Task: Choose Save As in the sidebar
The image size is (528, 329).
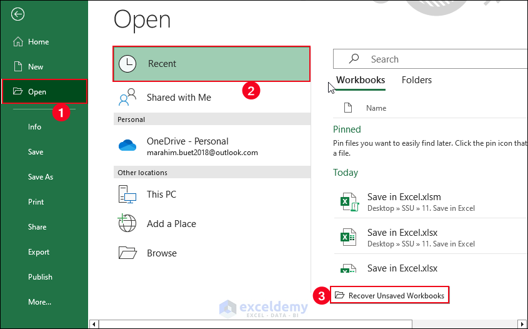Action: (x=41, y=176)
